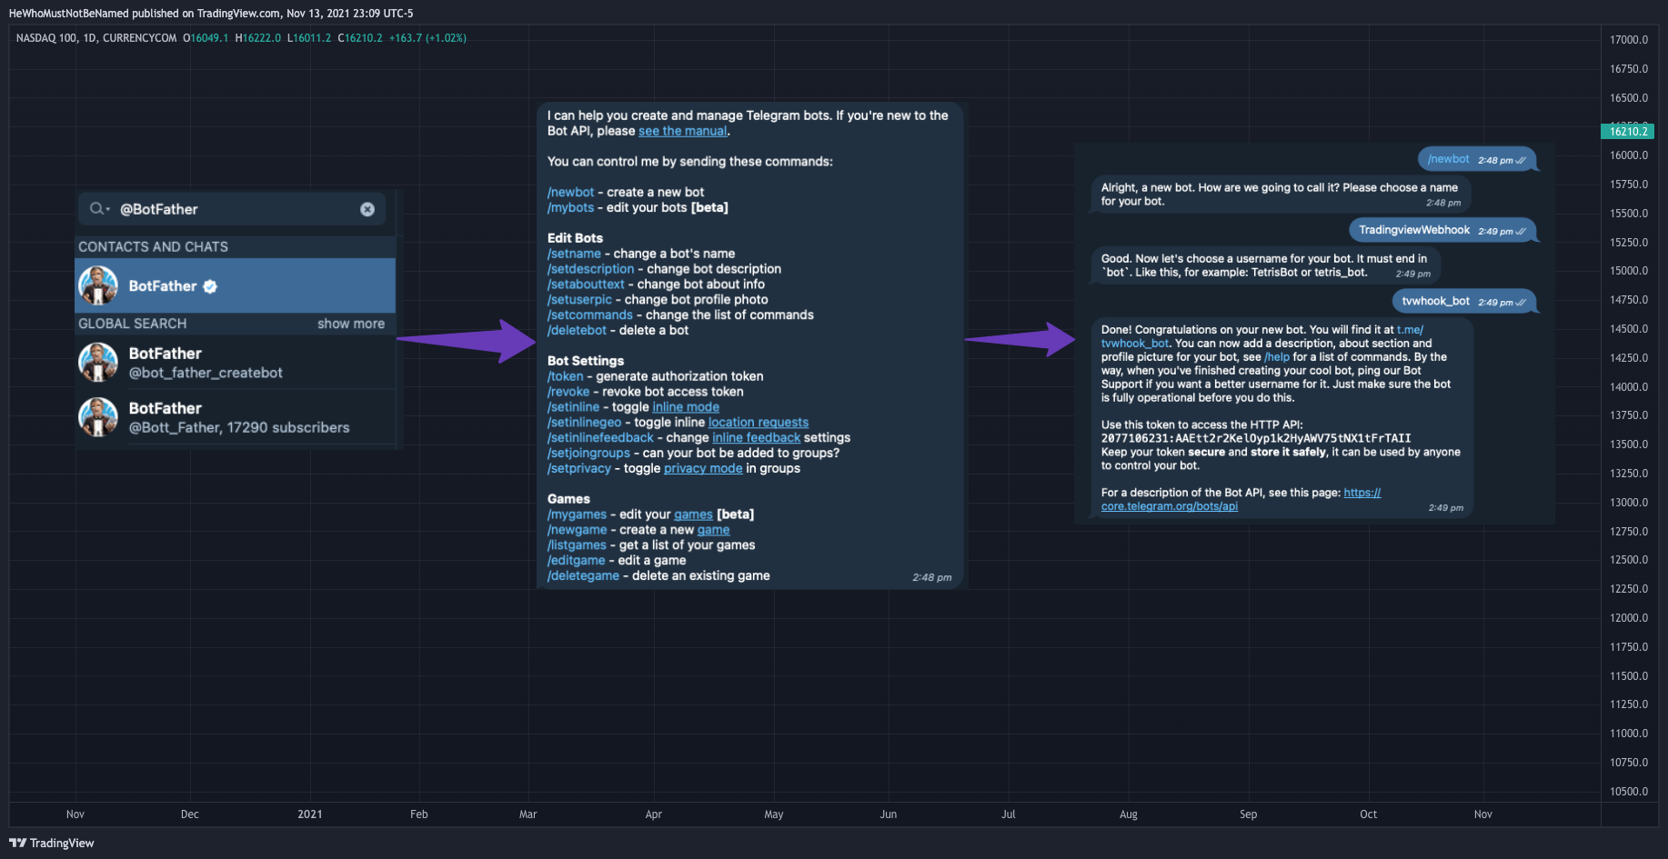Click the "NASDAQ 100, 1D, CURRENCYCOM" chart title

coord(96,38)
